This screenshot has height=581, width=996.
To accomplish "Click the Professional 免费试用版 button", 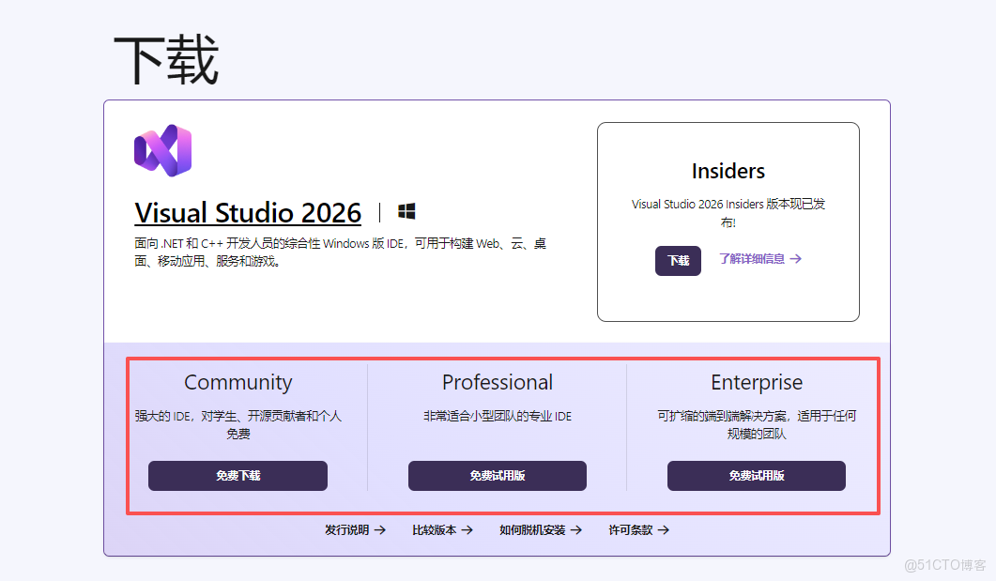I will point(497,476).
